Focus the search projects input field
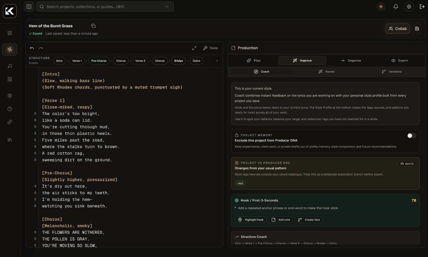 pyautogui.click(x=105, y=7)
